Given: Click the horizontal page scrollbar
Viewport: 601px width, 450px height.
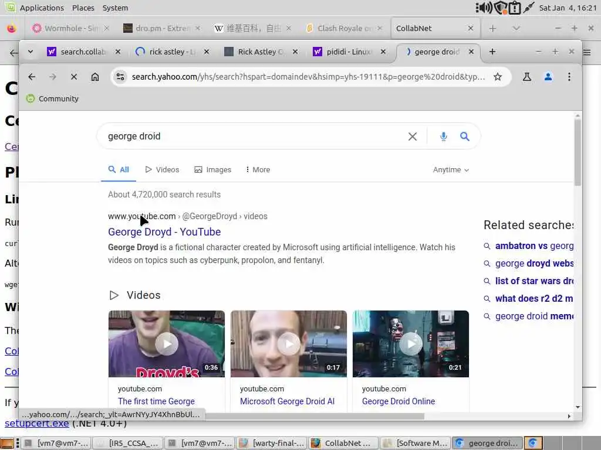Looking at the screenshot, I should [315, 417].
